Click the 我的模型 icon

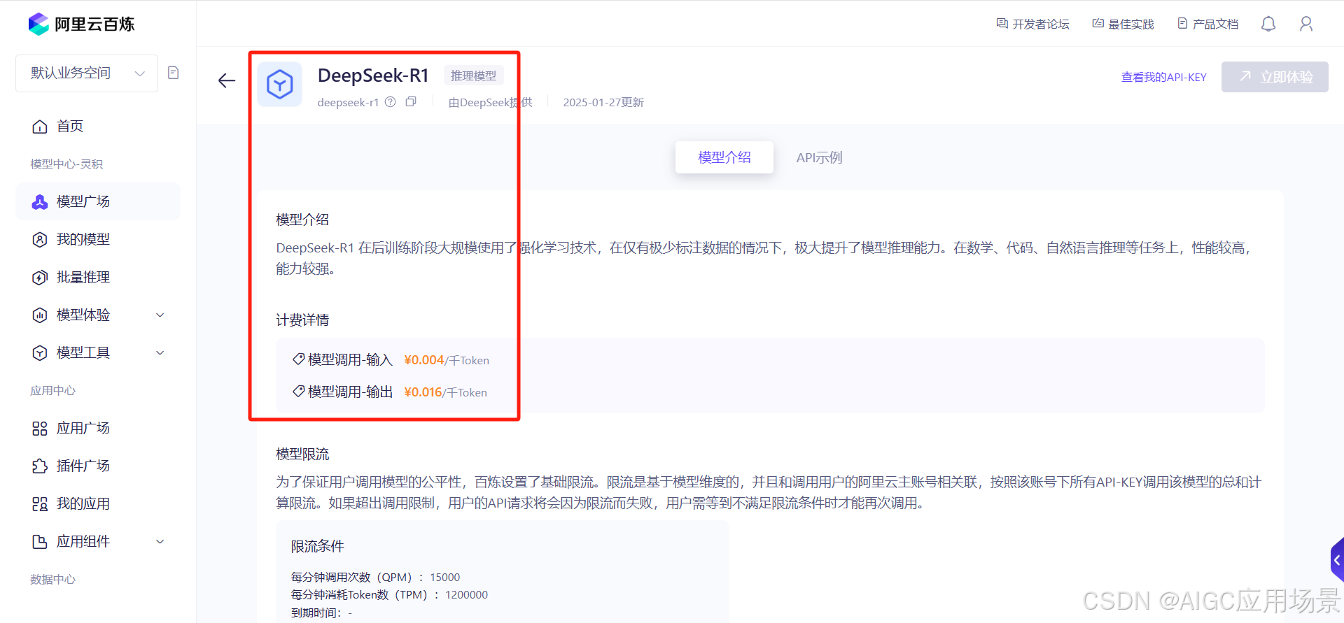pos(40,240)
